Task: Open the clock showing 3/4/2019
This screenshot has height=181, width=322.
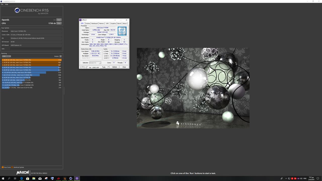Action: 311,178
